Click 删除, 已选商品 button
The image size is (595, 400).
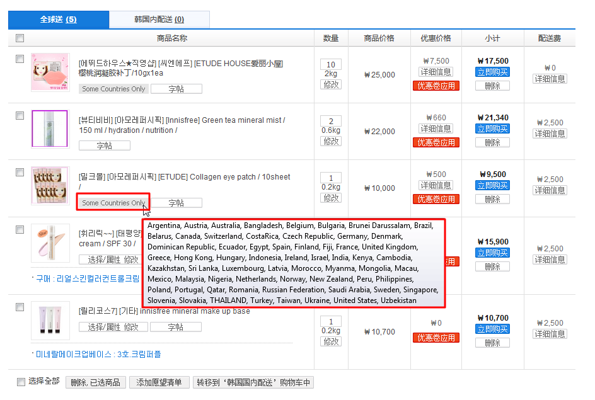95,382
